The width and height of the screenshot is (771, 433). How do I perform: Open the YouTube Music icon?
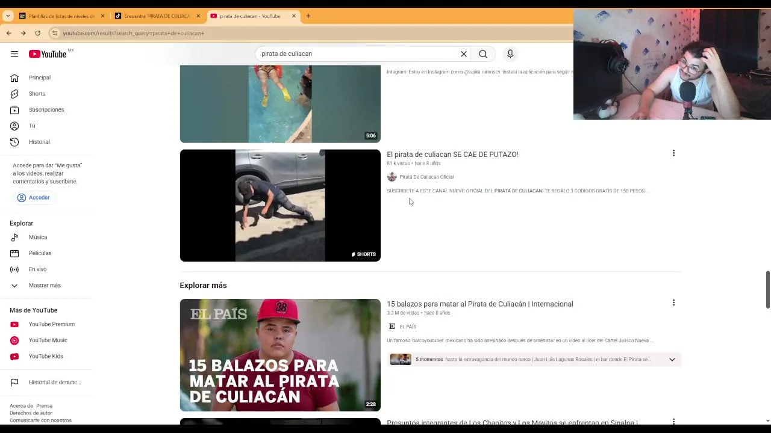coord(14,340)
